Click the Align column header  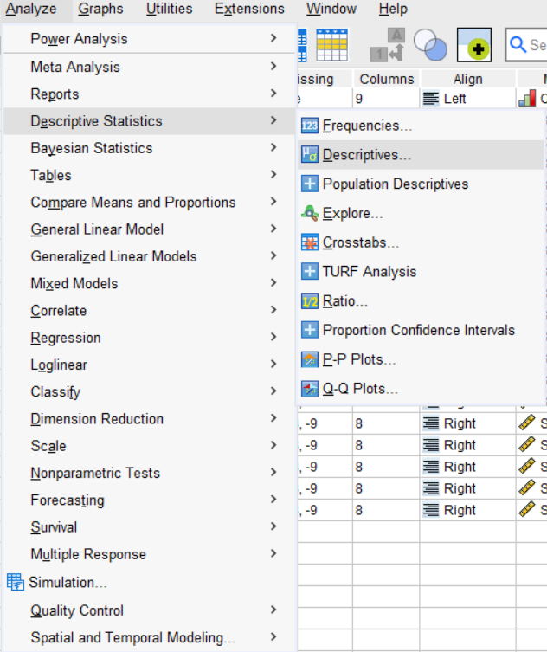tap(468, 79)
